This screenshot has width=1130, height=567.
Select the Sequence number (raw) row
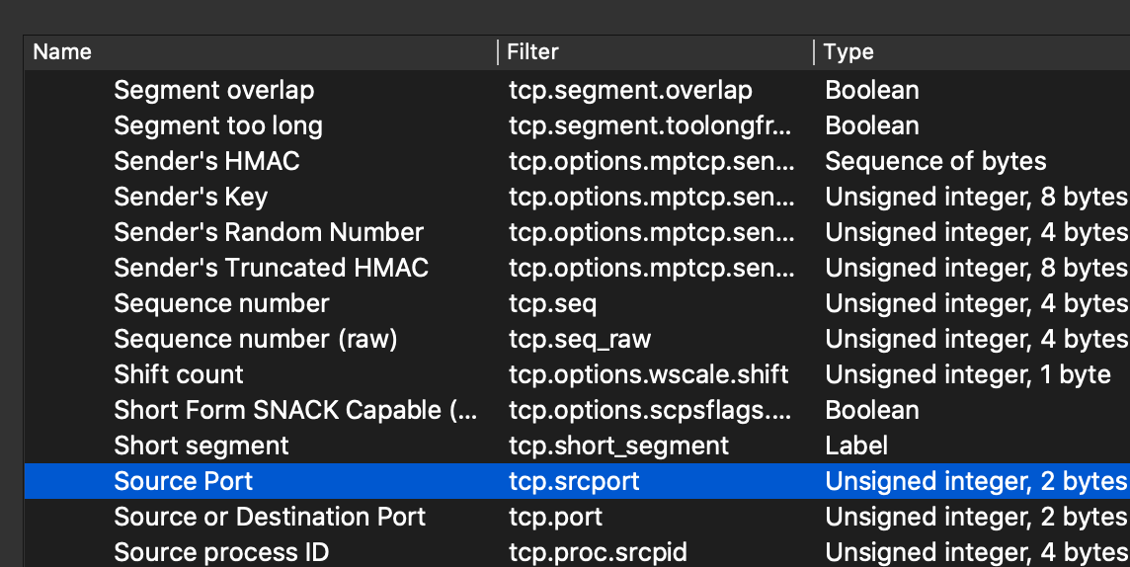point(255,339)
